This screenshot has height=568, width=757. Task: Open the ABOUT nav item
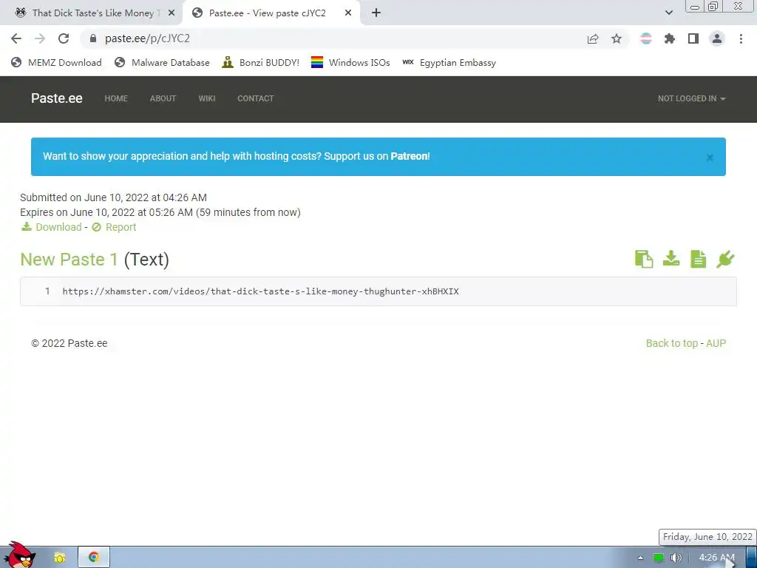(163, 98)
